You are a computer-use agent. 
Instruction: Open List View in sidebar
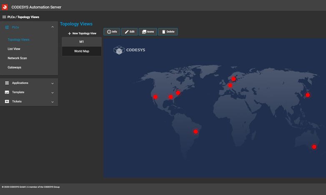click(14, 49)
